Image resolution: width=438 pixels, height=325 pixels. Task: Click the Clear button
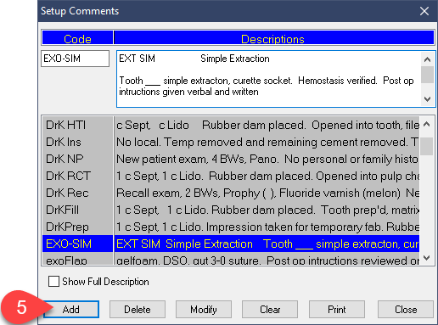click(270, 309)
